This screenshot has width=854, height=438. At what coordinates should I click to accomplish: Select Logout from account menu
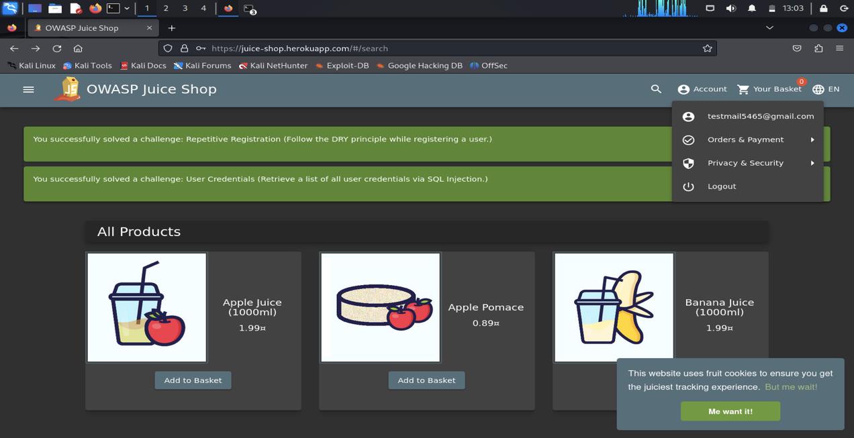coord(722,186)
